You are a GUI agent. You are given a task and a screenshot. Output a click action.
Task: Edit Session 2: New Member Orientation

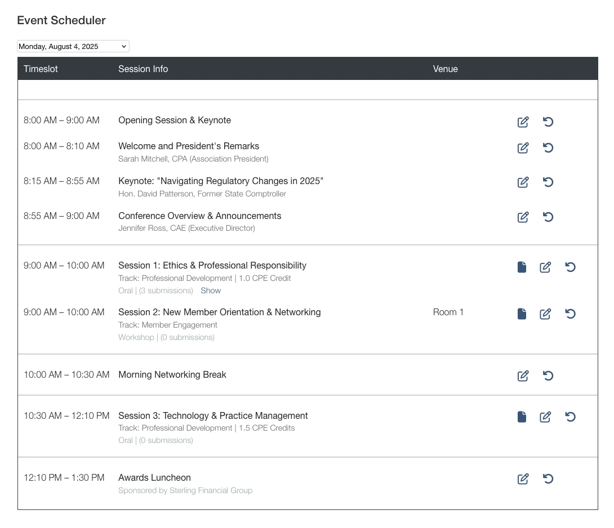click(545, 314)
